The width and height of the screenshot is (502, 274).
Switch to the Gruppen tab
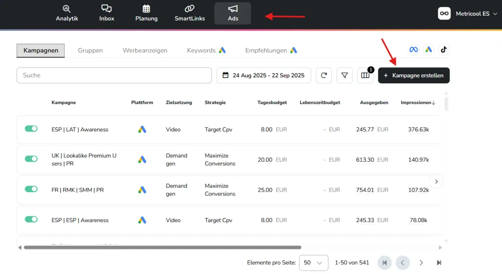[x=90, y=50]
